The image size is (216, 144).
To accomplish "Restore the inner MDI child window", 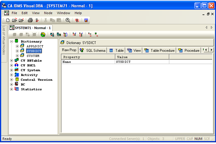I will pyautogui.click(x=208, y=14).
